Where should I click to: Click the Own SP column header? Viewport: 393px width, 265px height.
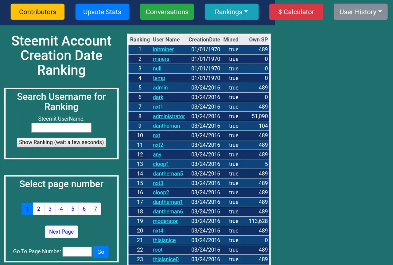259,40
